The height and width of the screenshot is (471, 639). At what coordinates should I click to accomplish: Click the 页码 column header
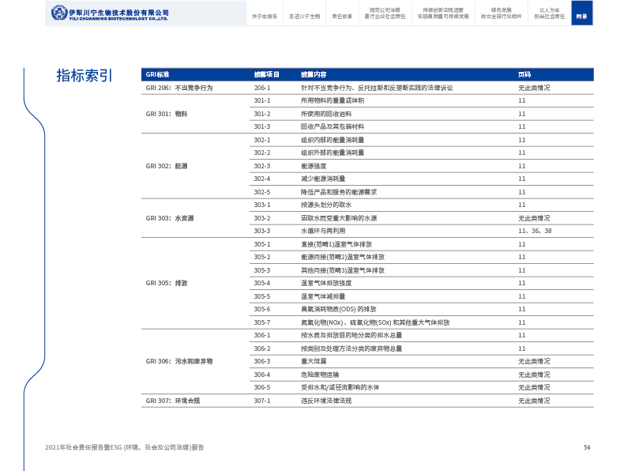pos(524,74)
